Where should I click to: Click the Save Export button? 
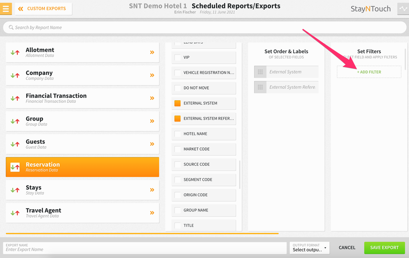[385, 248]
